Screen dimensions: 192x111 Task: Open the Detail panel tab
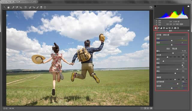(161, 28)
